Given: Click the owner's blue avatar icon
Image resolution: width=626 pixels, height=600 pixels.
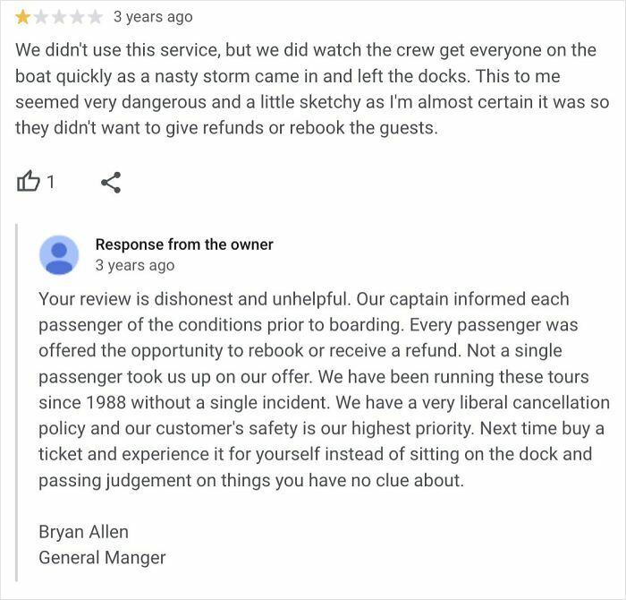Looking at the screenshot, I should coord(59,254).
